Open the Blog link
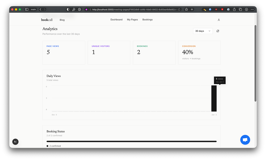The height and width of the screenshot is (160, 266). (62, 20)
